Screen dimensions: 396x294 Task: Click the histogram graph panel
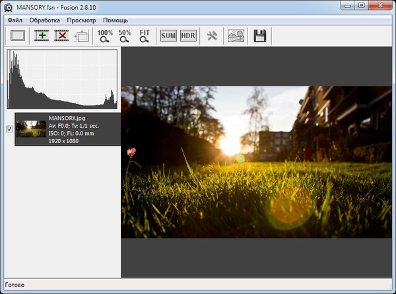tap(61, 79)
